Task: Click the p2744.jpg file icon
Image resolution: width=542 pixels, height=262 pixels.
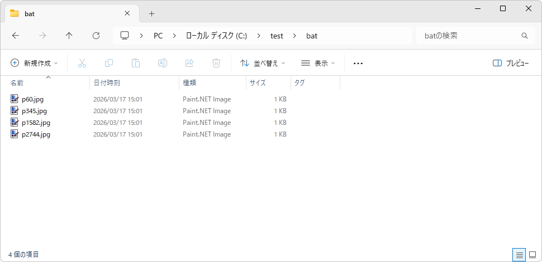Action: [14, 134]
